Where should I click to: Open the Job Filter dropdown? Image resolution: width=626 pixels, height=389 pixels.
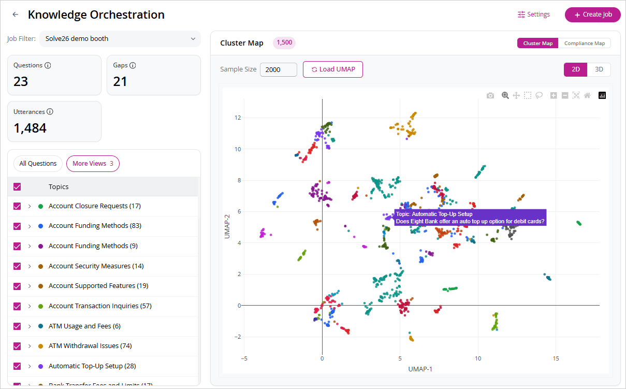coord(120,39)
